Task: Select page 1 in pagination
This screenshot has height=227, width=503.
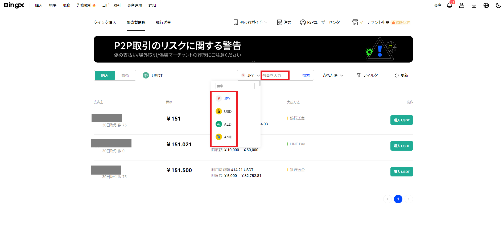Action: 398,199
